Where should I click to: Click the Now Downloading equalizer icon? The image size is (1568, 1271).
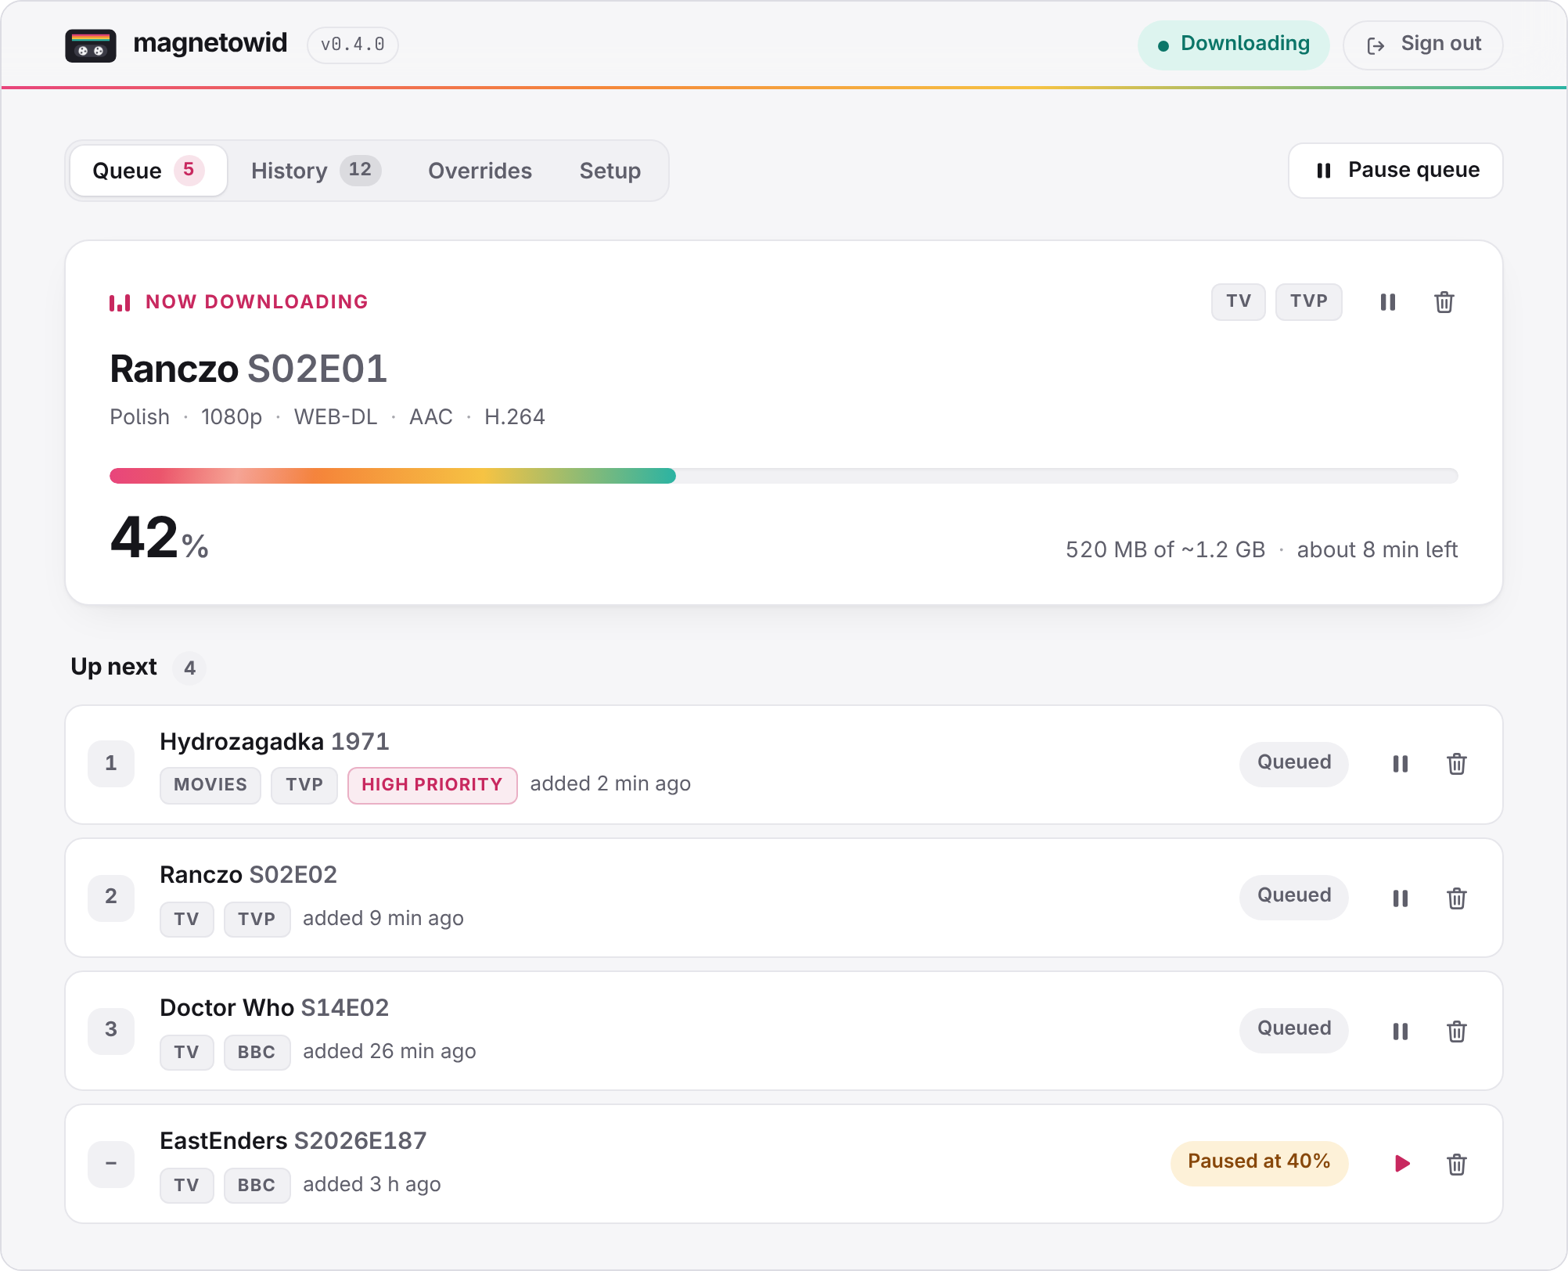click(x=120, y=302)
